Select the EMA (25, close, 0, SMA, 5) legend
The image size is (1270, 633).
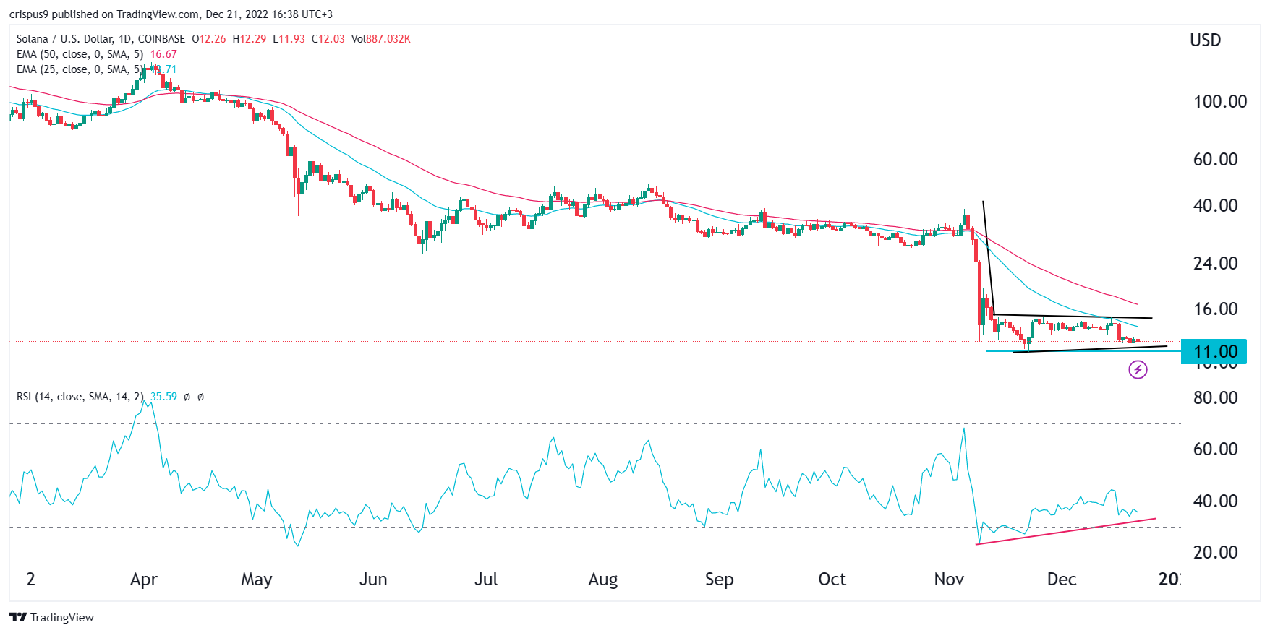point(80,69)
